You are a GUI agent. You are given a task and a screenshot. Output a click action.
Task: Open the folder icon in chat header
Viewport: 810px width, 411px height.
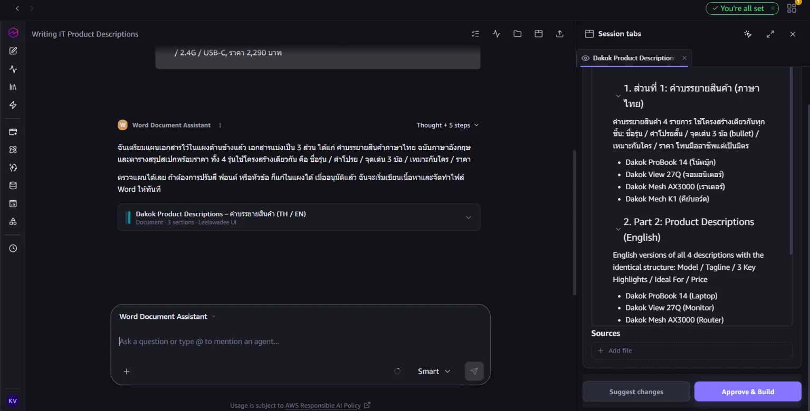point(518,34)
